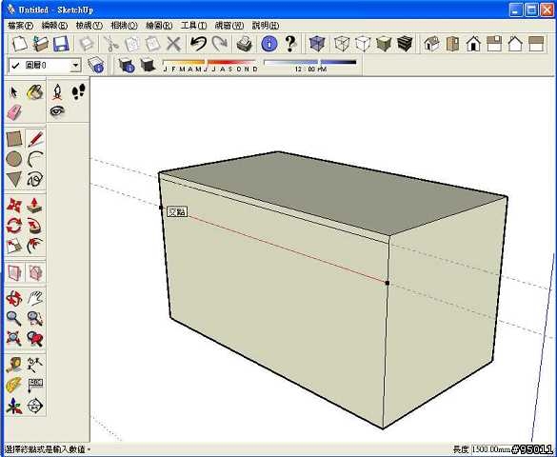Select the Tape Measure tool
The width and height of the screenshot is (557, 457).
14,365
